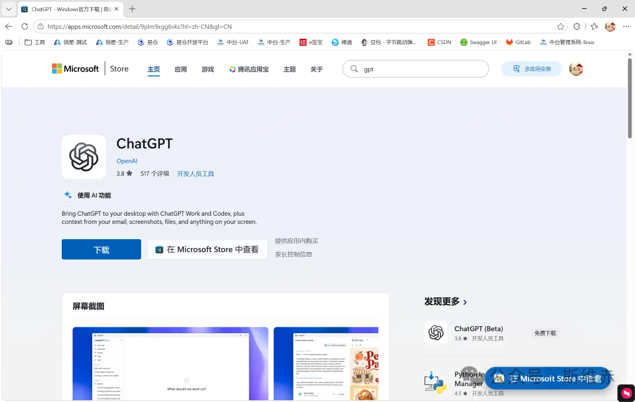Screen dimensions: 635x402
Task: Open the first ChatGPT screenshot thumbnail
Action: (x=171, y=364)
